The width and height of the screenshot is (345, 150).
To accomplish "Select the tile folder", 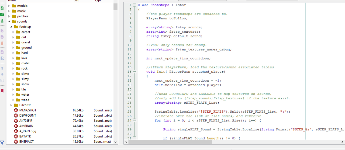I will (x=23, y=89).
